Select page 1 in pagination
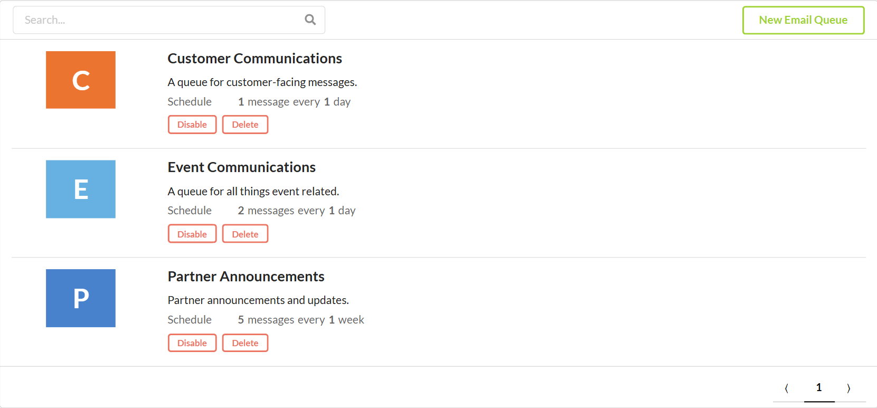The width and height of the screenshot is (877, 408). click(819, 388)
